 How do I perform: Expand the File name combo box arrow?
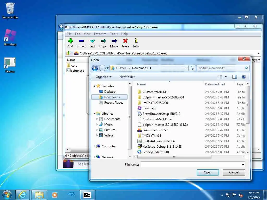(243, 165)
